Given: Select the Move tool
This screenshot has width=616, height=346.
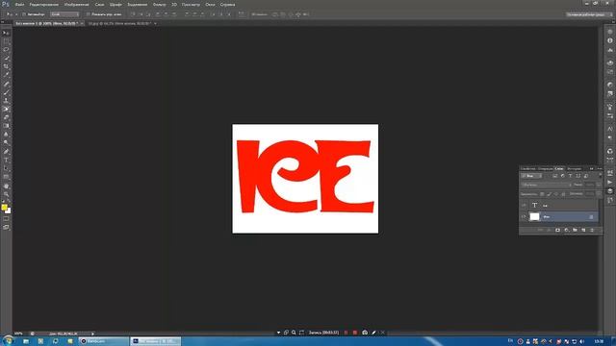Looking at the screenshot, I should coord(6,33).
